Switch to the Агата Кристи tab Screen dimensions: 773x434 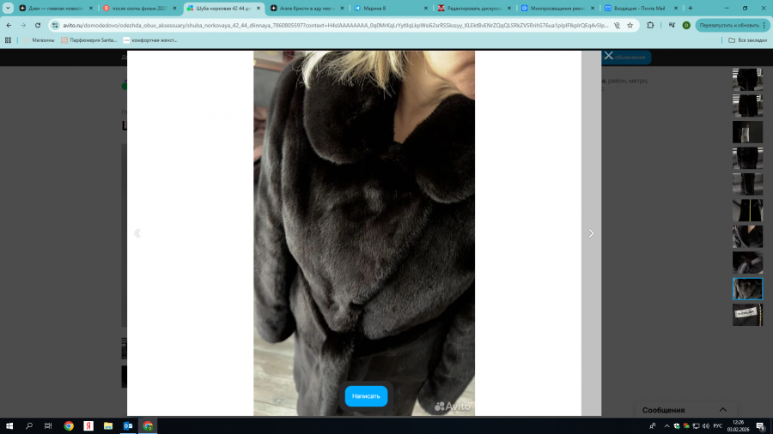click(x=306, y=8)
